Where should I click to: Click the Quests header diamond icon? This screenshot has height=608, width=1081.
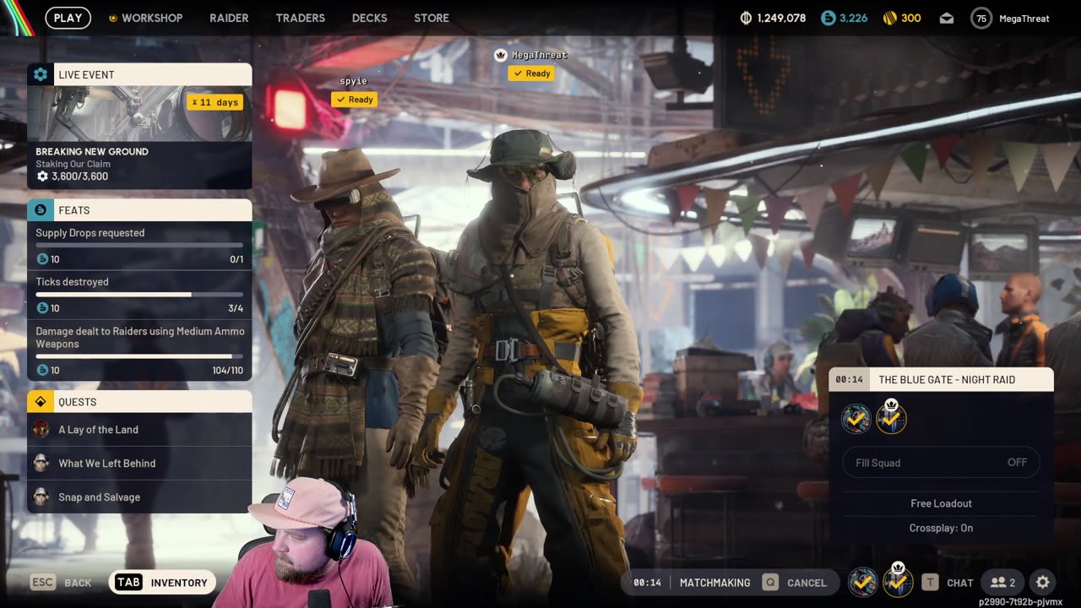coord(40,402)
